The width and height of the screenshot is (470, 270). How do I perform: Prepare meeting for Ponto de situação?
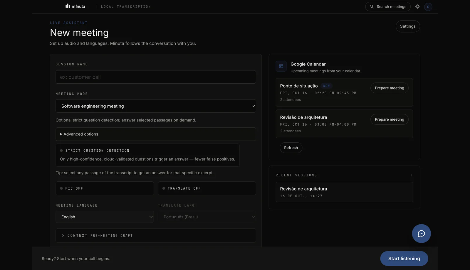tap(389, 88)
